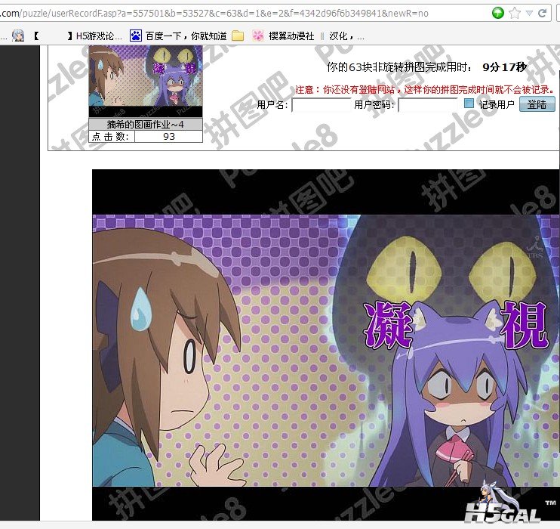Toggle the 记录用户 remember-user checkbox
This screenshot has width=560, height=529.
tap(469, 104)
